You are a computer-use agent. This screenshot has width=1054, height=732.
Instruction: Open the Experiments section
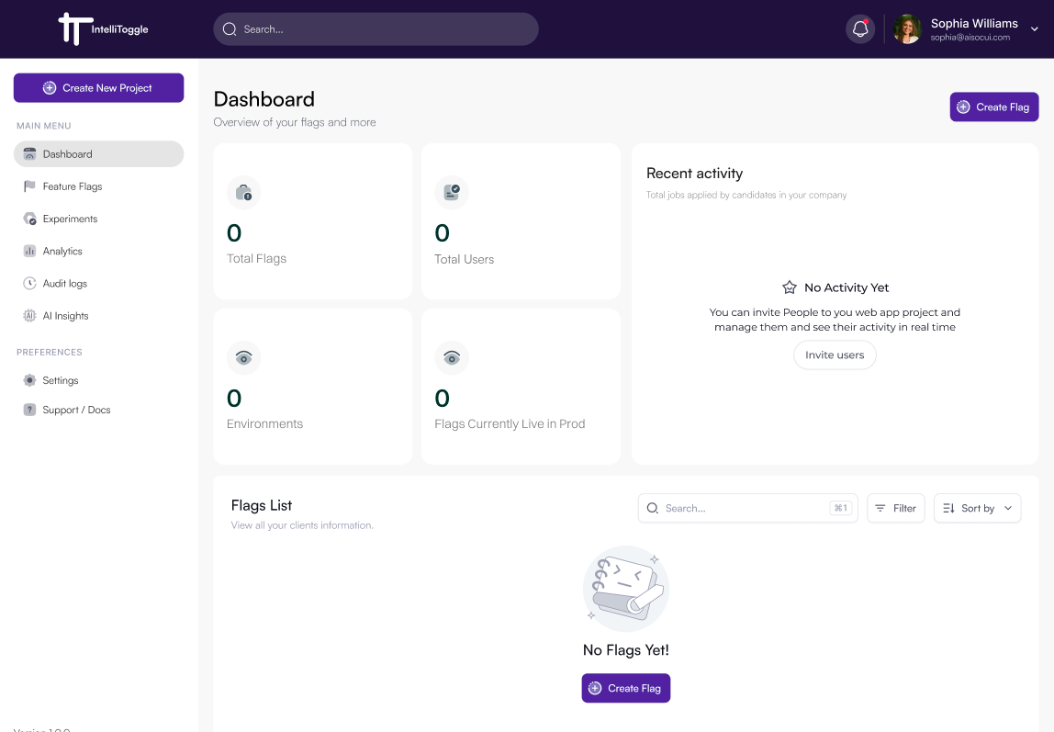(73, 219)
